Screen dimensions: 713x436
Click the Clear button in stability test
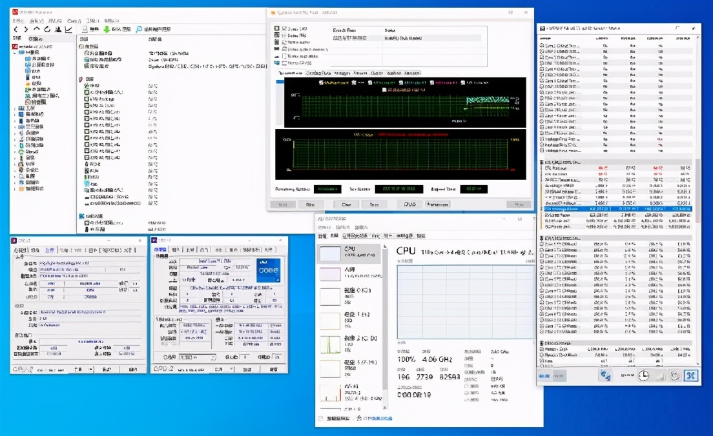[x=346, y=204]
